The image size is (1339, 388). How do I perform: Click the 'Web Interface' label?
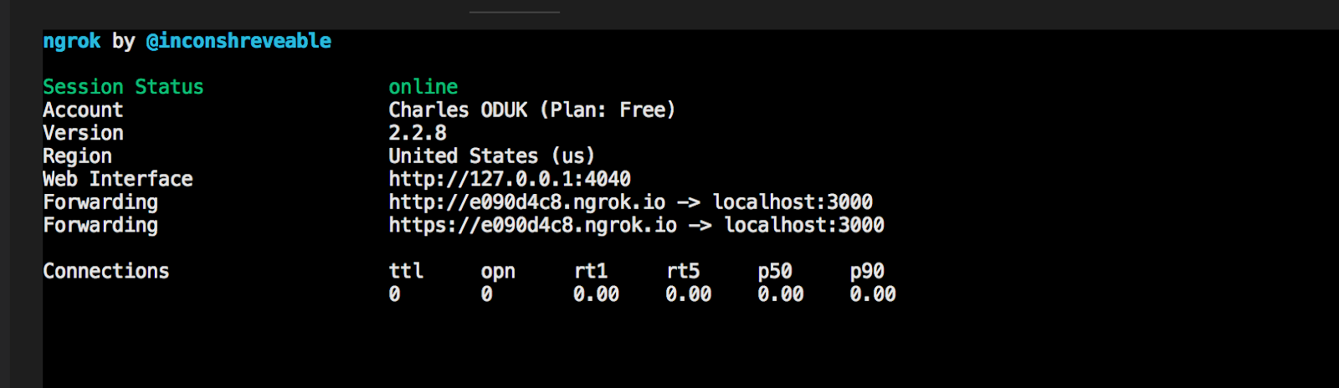[117, 179]
